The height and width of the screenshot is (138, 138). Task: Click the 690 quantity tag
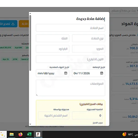[x=18, y=47]
